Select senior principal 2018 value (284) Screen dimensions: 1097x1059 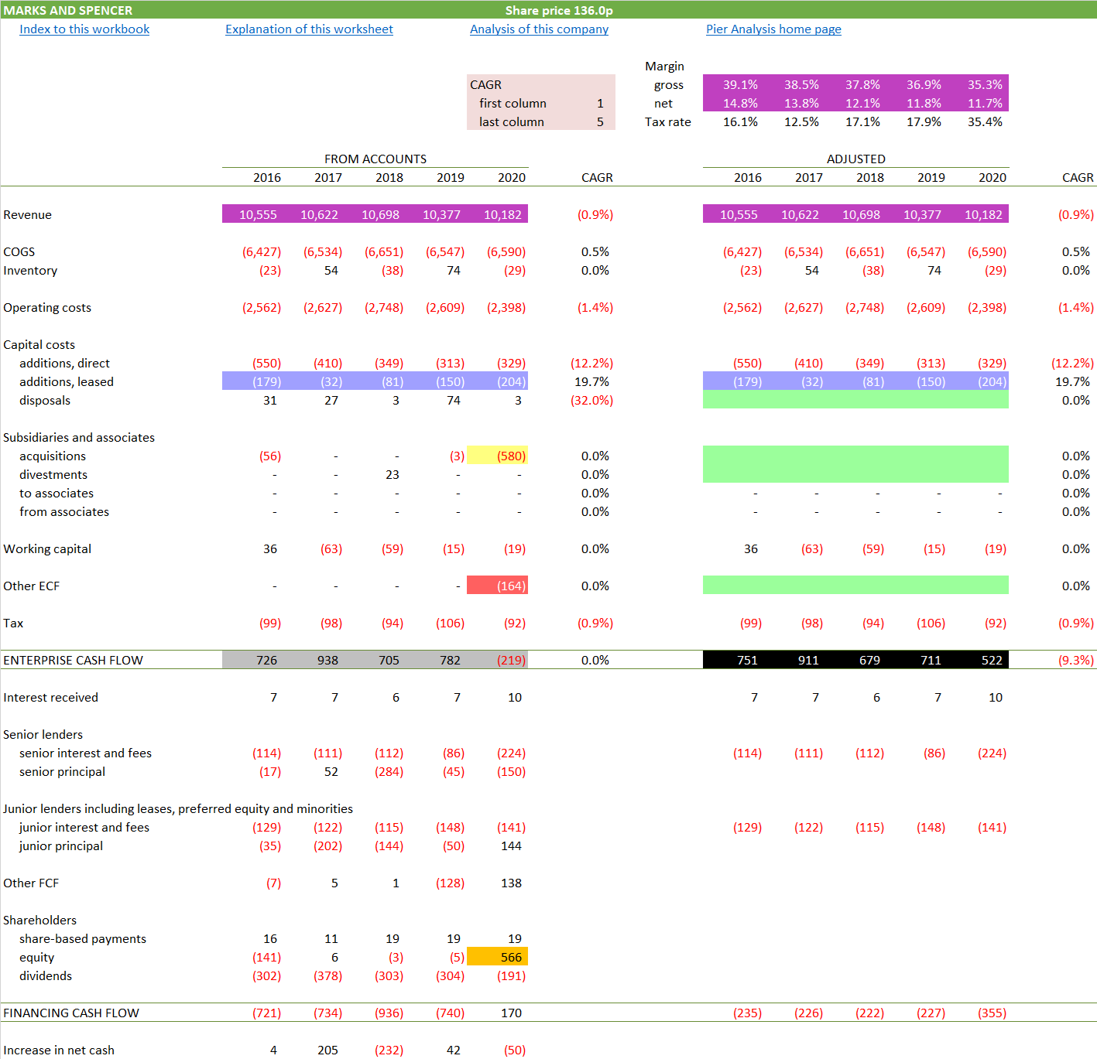click(x=389, y=772)
